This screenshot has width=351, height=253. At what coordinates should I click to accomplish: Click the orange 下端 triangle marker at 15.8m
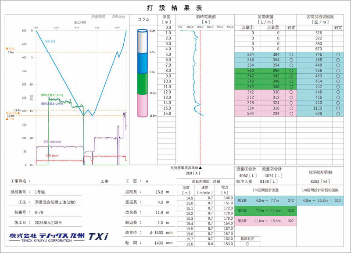tap(7, 119)
